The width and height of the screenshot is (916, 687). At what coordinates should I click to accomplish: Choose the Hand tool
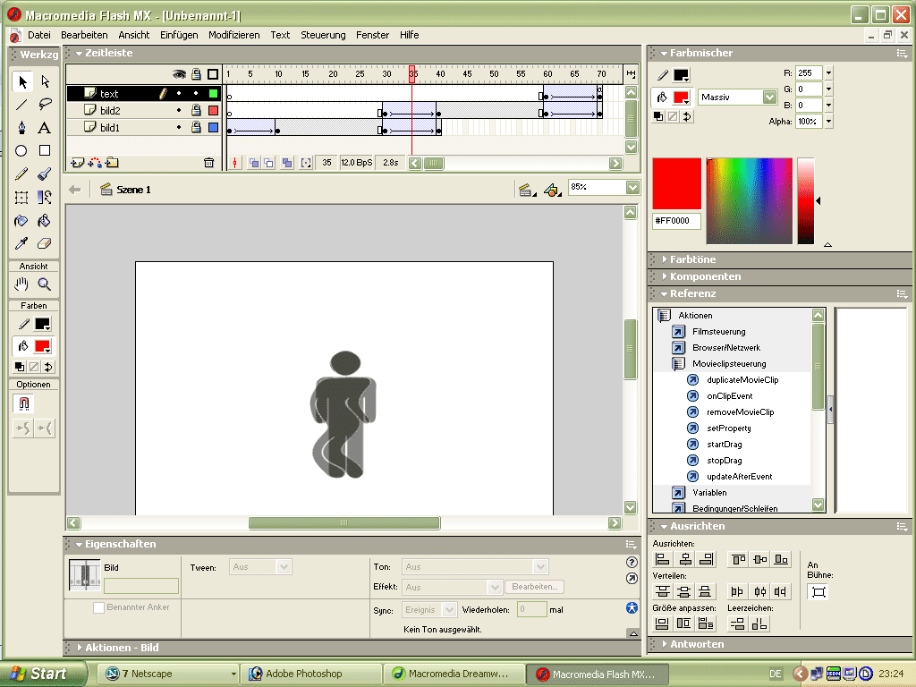point(21,284)
